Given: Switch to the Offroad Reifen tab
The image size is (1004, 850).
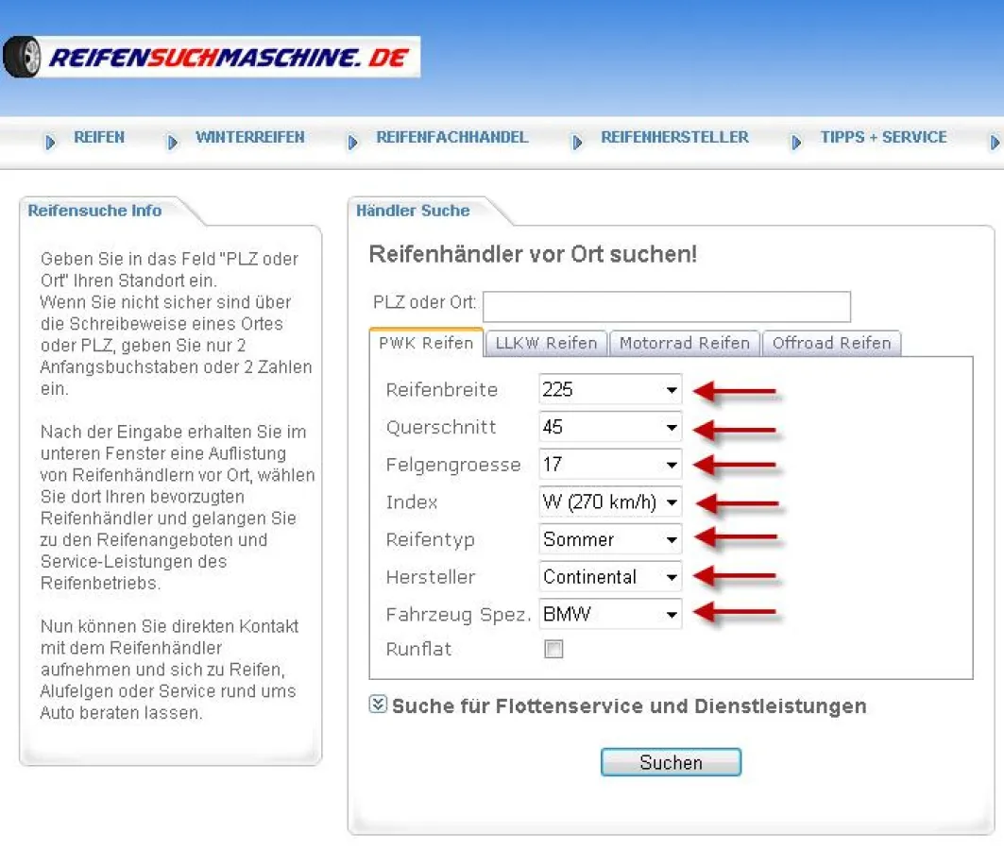Looking at the screenshot, I should (x=831, y=343).
